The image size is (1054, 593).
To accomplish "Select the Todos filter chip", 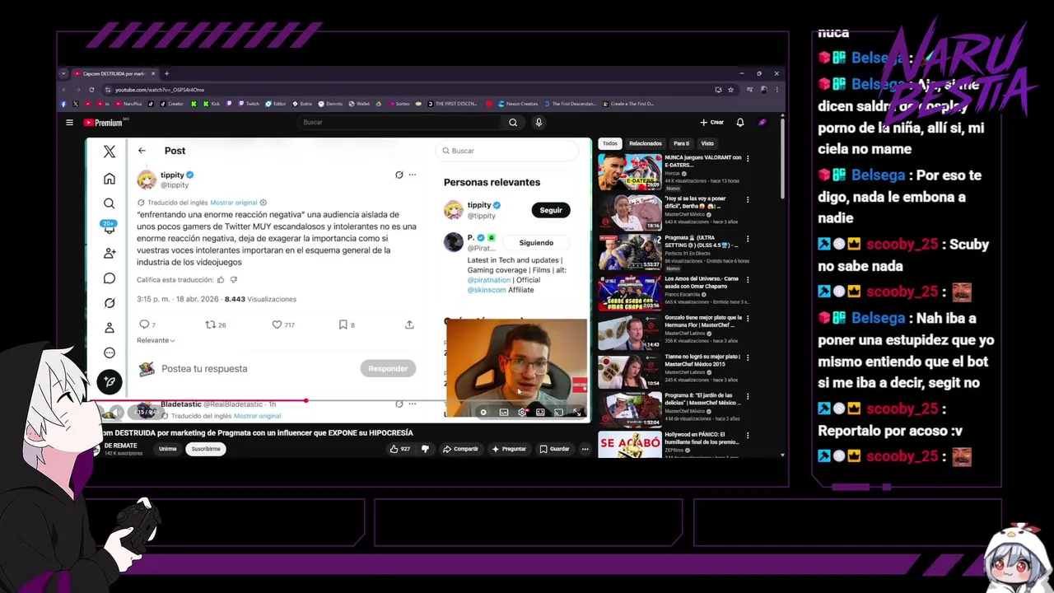I will click(609, 143).
